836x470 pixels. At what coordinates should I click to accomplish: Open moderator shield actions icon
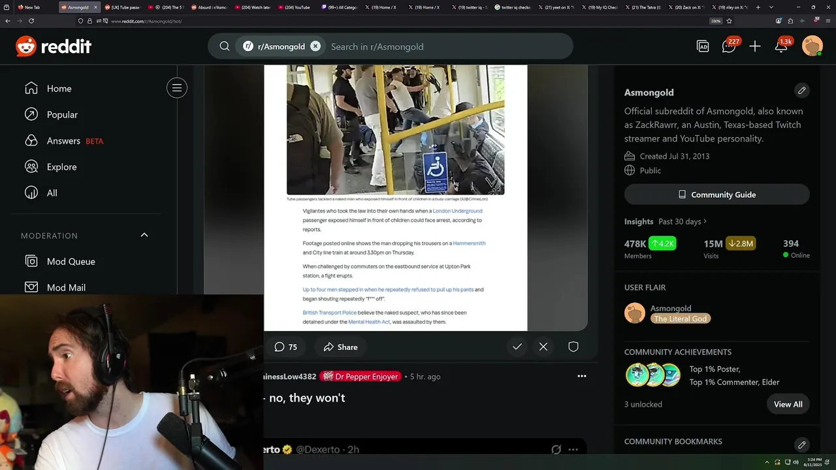(x=573, y=347)
